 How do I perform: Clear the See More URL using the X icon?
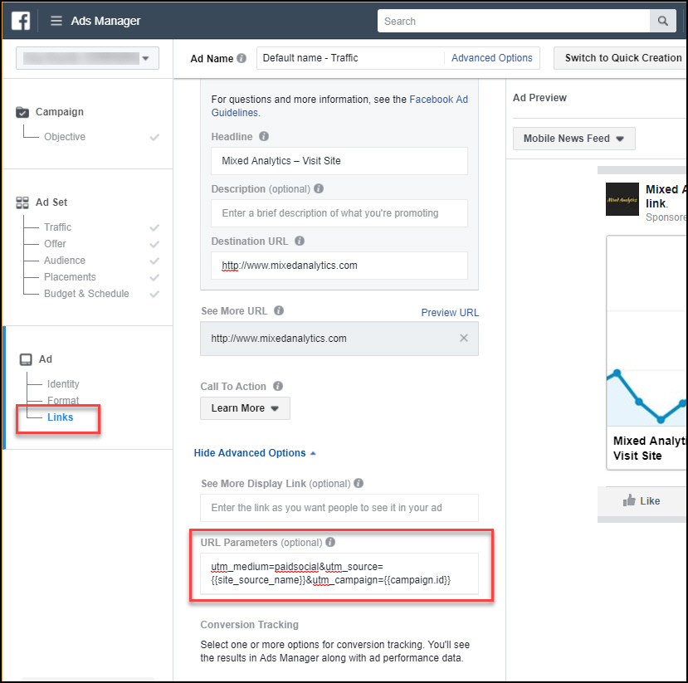(463, 338)
